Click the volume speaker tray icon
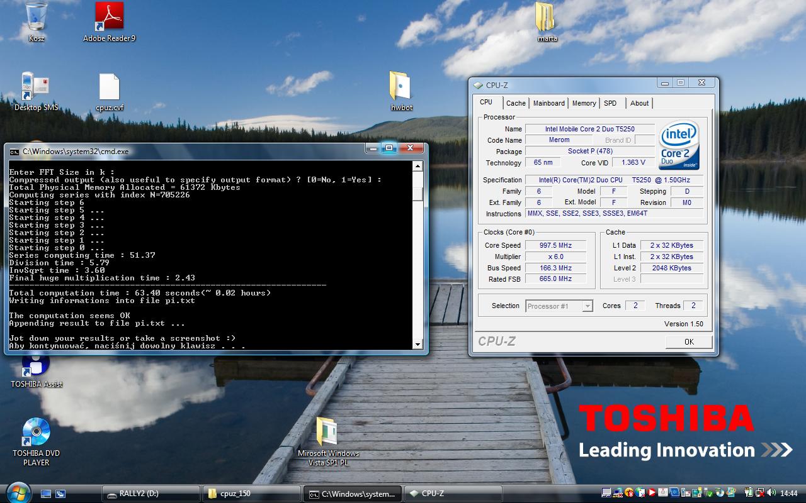The width and height of the screenshot is (806, 503). 771,493
